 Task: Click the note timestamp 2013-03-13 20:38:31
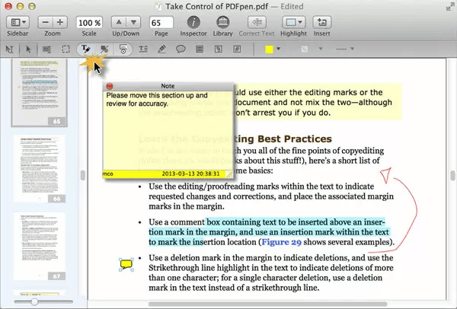pyautogui.click(x=190, y=174)
